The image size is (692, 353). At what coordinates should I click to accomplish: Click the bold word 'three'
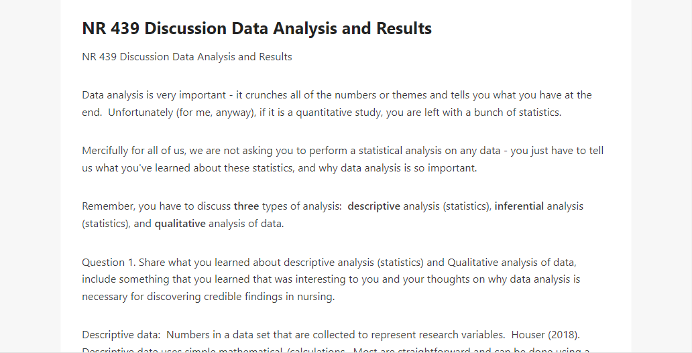coord(246,206)
